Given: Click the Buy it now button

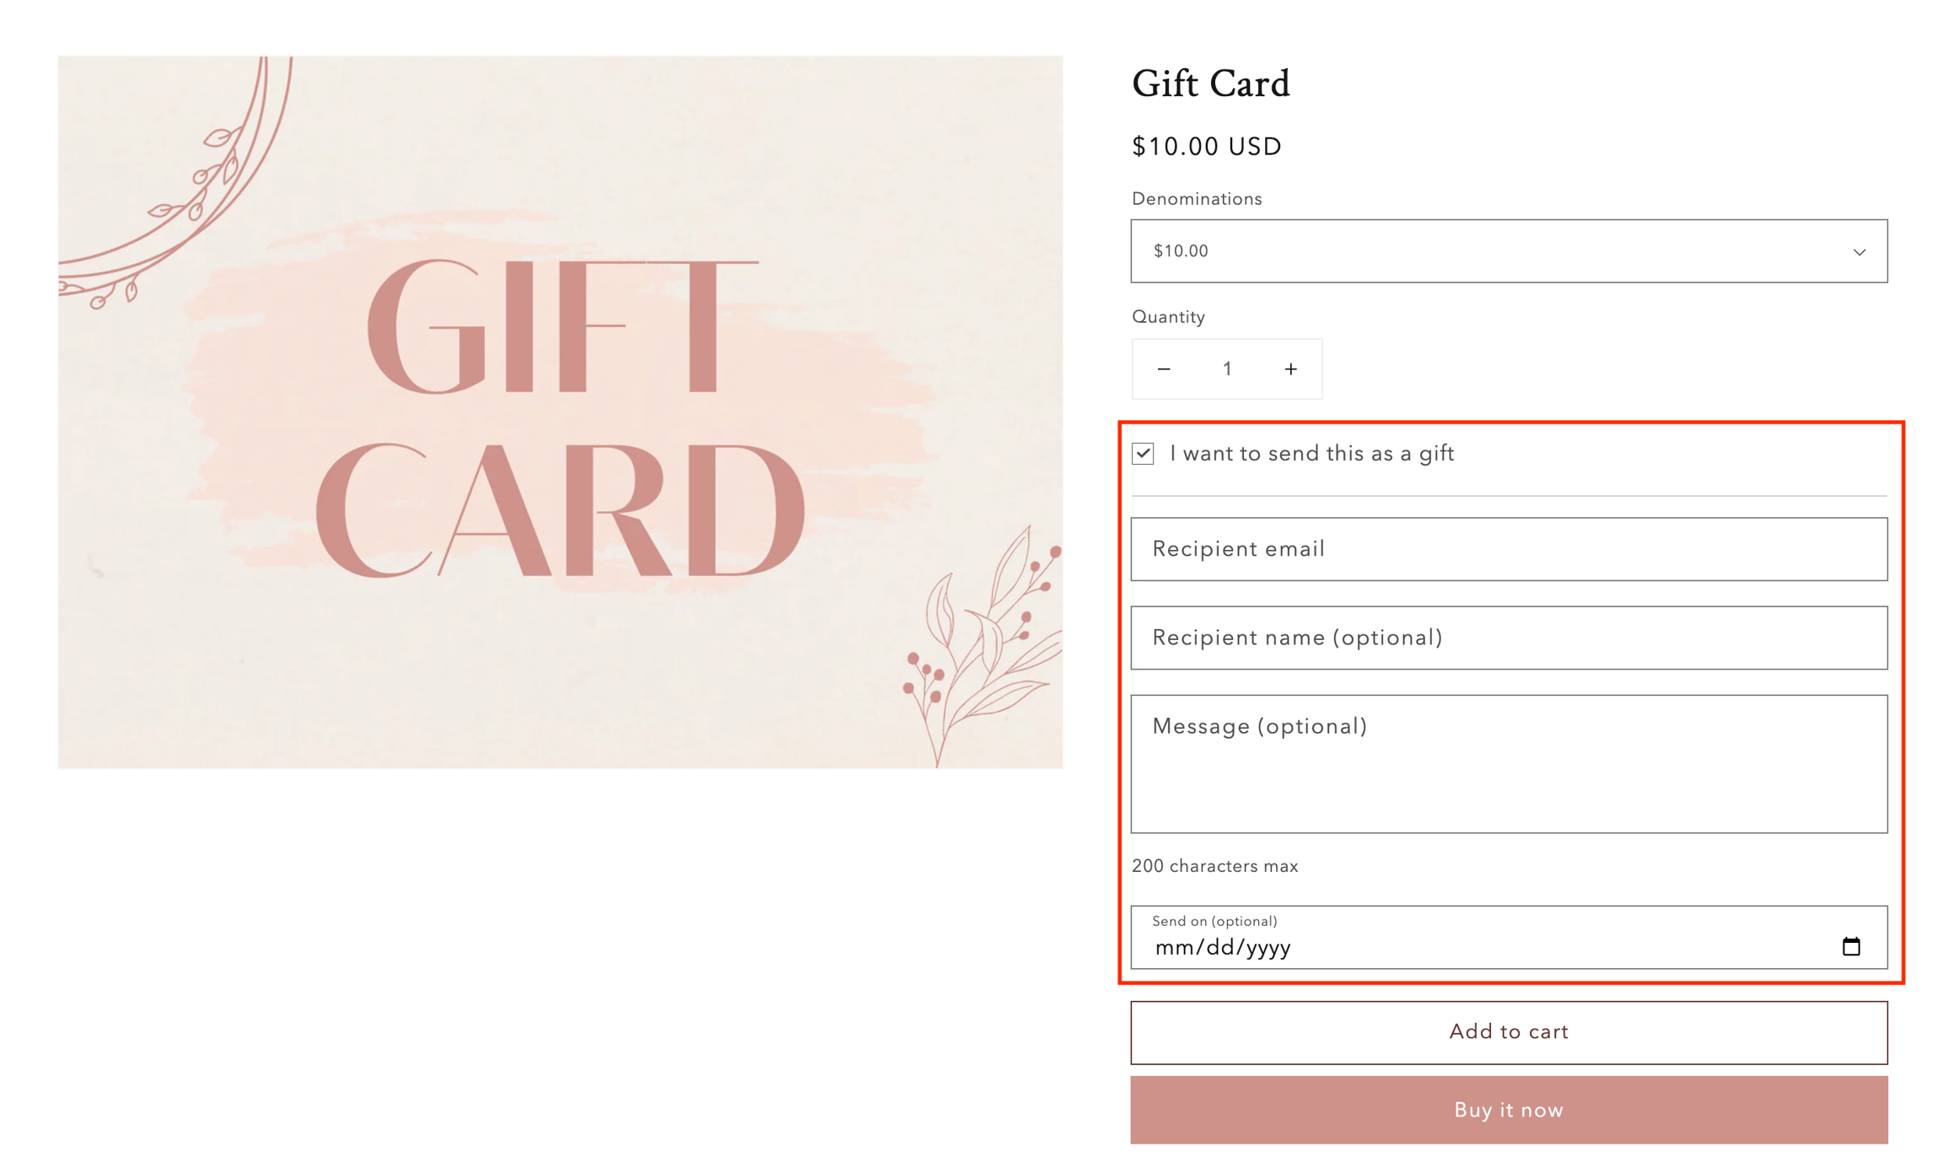Looking at the screenshot, I should pos(1509,1110).
